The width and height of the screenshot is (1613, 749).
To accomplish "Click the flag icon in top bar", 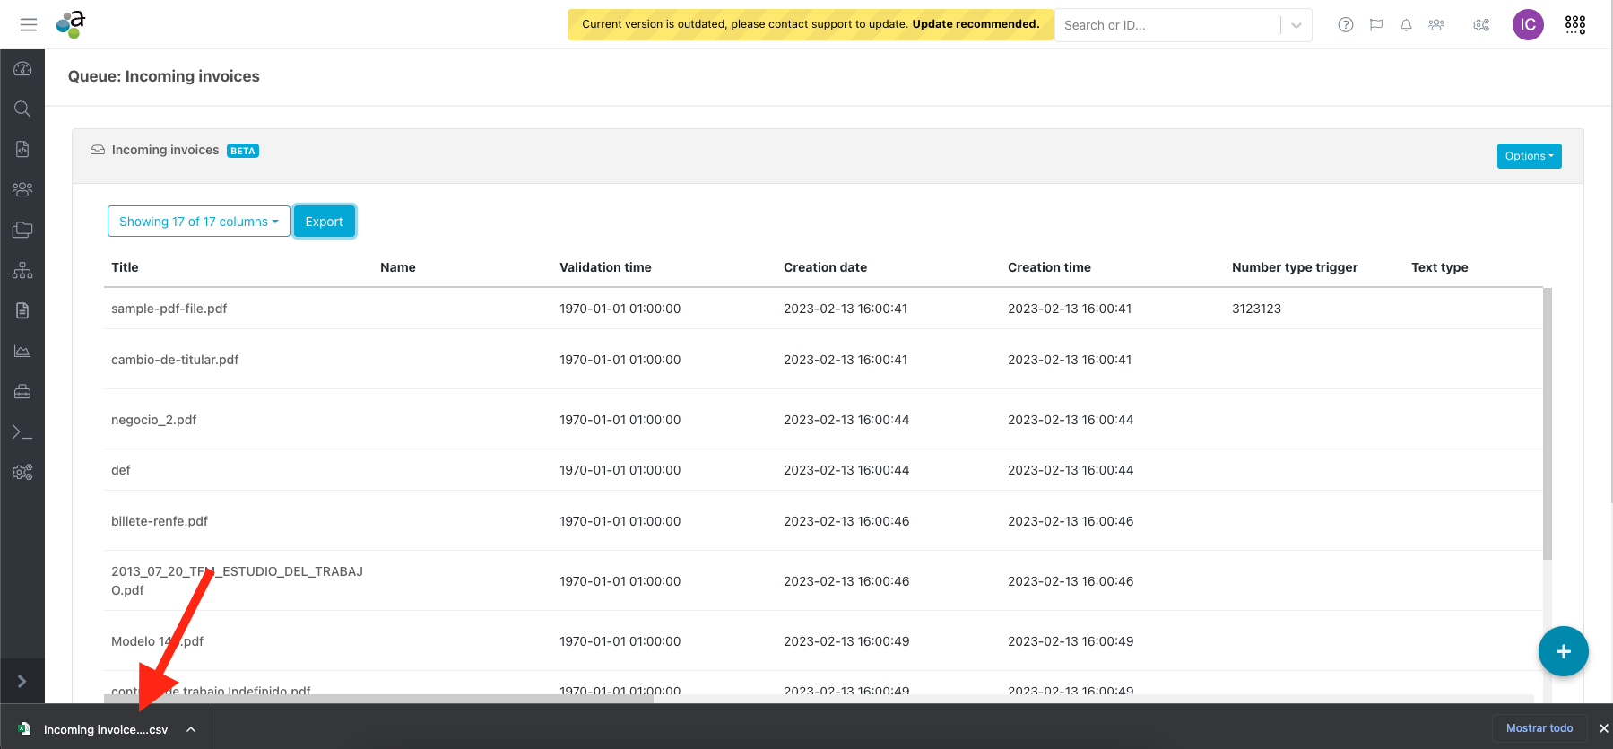I will [x=1375, y=25].
